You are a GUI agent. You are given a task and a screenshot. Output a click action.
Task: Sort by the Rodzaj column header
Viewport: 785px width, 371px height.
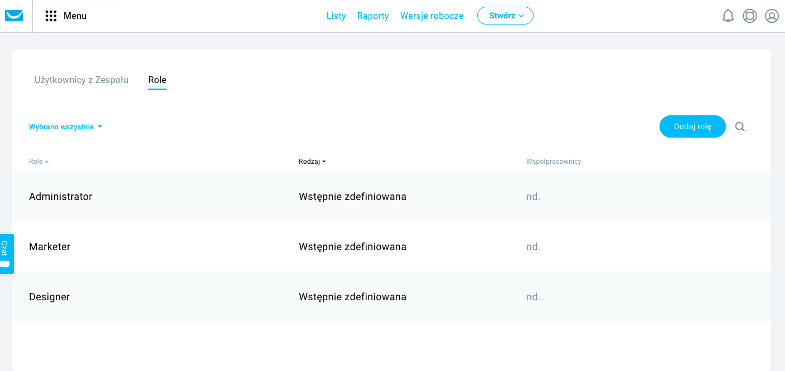tap(312, 162)
